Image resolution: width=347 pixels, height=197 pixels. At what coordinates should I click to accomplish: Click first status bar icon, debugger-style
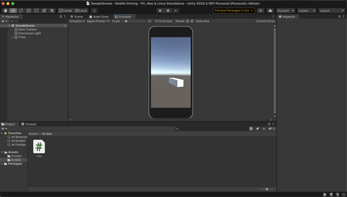324,195
